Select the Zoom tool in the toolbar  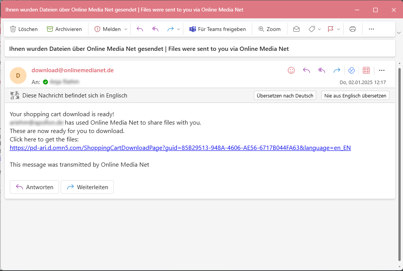(269, 29)
